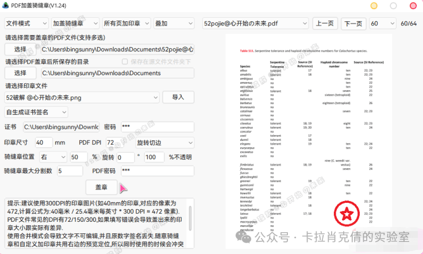423x254 pixels.
Task: Open the page number dropdown showing 60
Action: [x=382, y=24]
